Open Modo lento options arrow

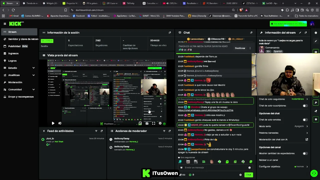click(x=307, y=126)
